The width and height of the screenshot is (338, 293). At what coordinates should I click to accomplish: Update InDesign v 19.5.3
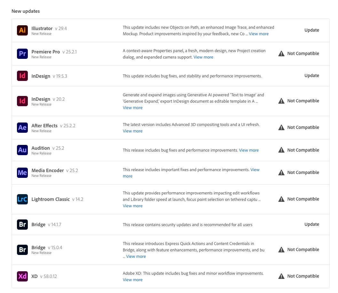click(312, 76)
